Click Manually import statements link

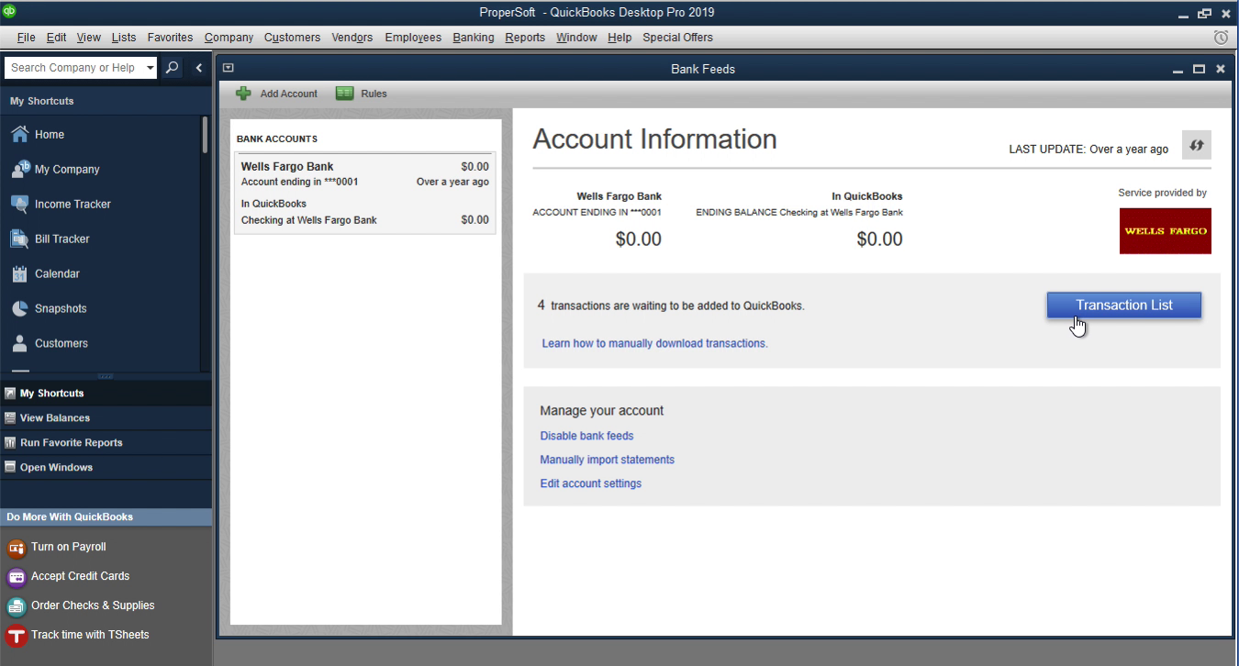[x=607, y=460]
